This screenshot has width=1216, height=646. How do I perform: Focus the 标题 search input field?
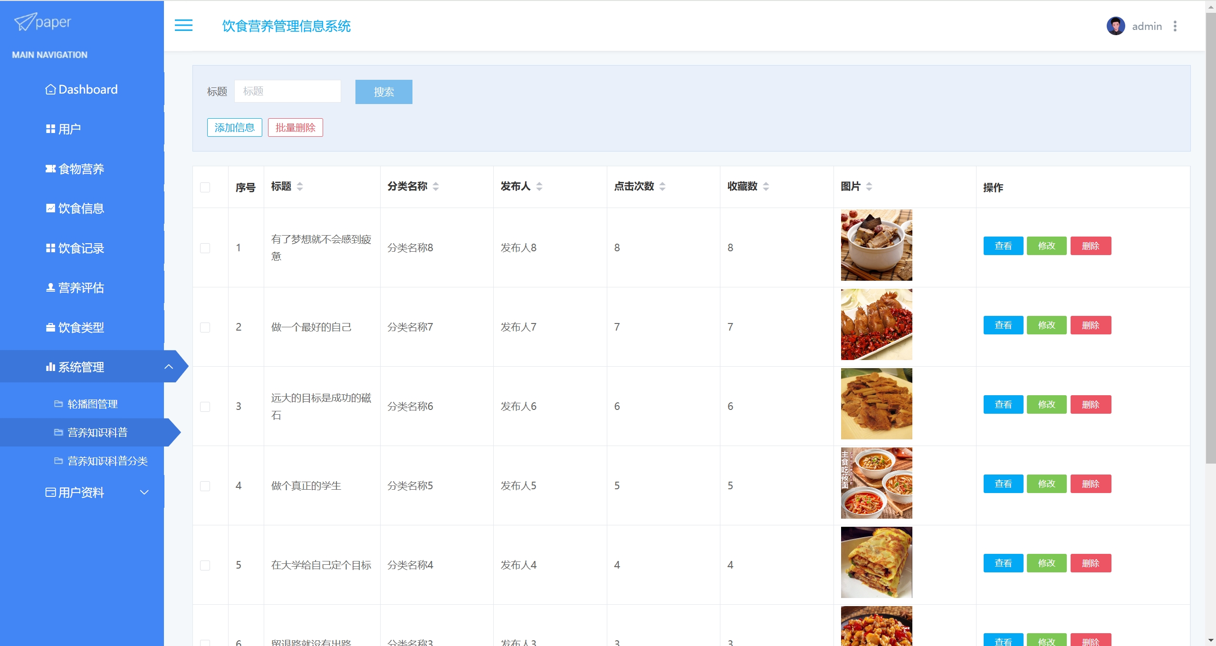287,91
